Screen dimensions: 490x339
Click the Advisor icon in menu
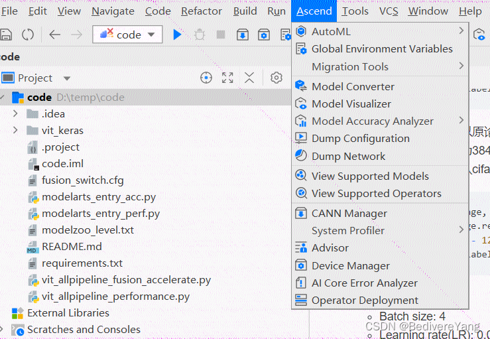[301, 247]
